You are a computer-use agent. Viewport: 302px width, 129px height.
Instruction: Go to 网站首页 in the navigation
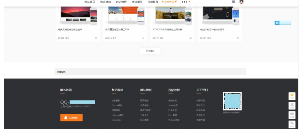point(90,2)
